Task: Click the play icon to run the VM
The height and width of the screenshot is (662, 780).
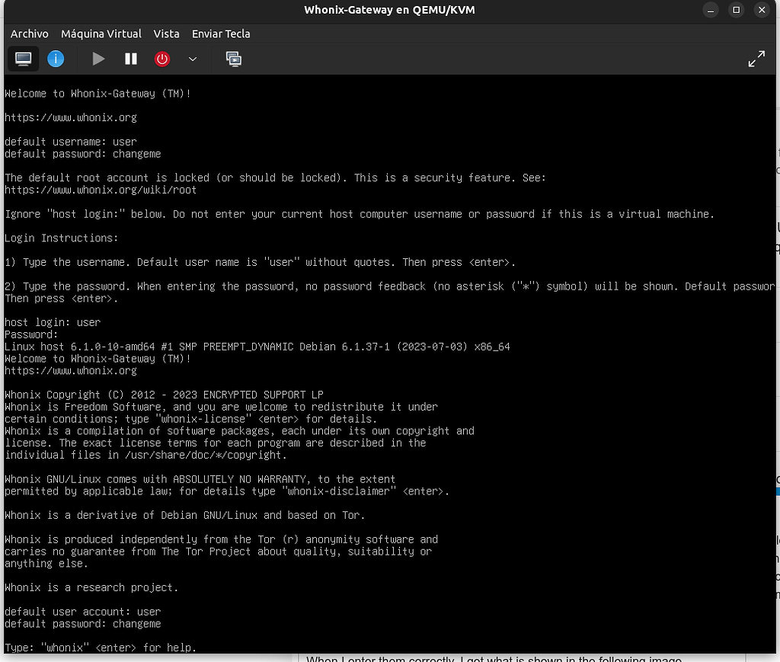Action: click(98, 58)
